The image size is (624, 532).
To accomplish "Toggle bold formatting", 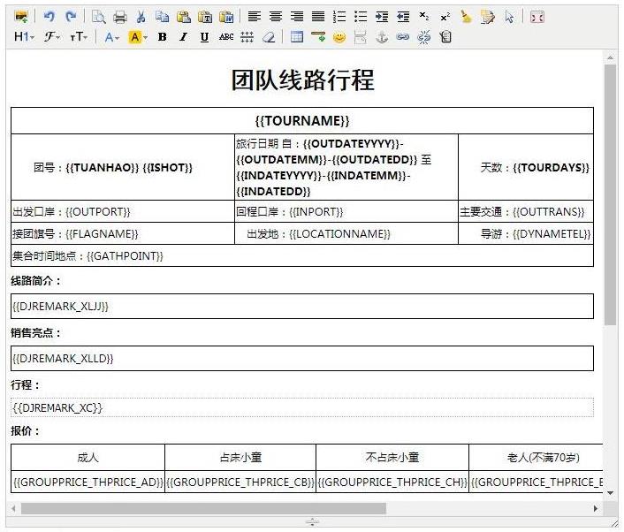I will click(x=162, y=37).
